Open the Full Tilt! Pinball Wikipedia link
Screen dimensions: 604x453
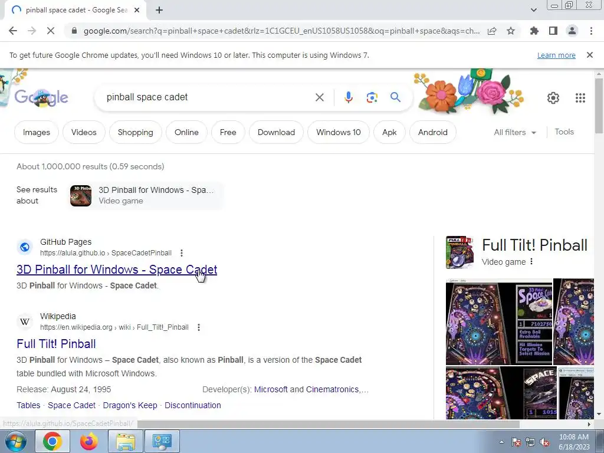(56, 344)
